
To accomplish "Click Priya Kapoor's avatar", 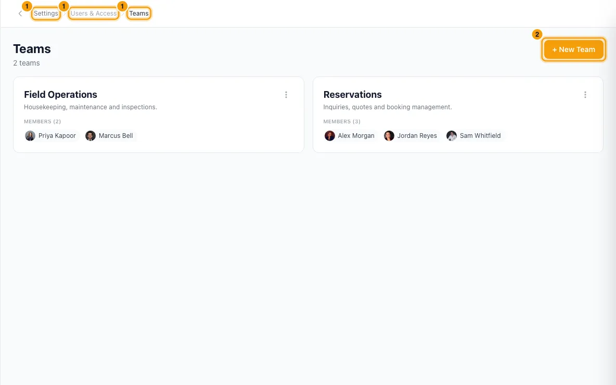I will pos(30,136).
